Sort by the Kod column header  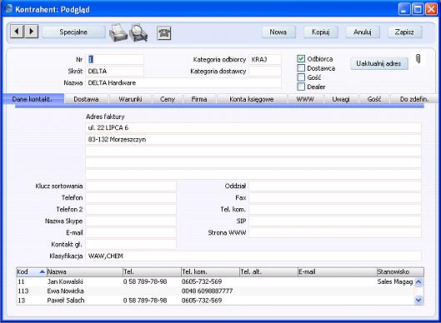[31, 271]
